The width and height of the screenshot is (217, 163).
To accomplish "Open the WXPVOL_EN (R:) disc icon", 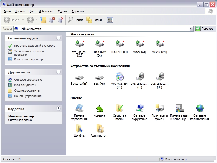I will point(119,77).
